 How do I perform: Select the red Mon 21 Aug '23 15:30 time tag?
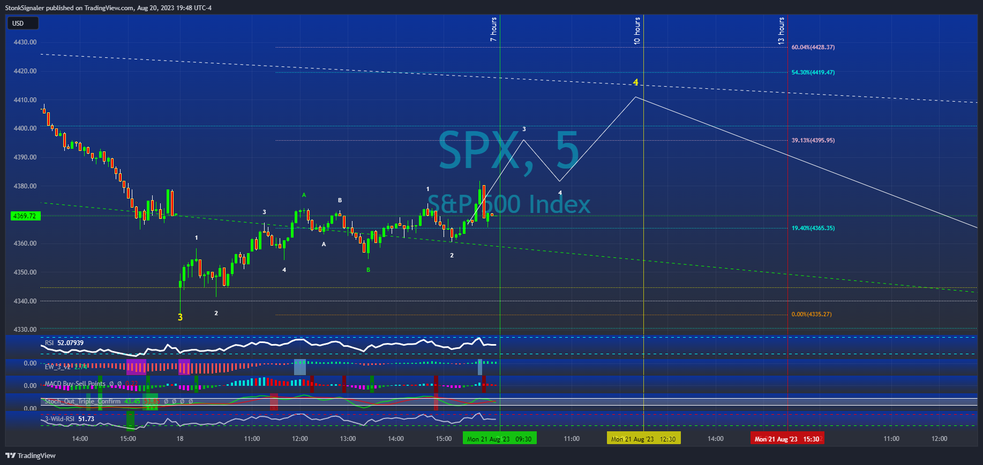(787, 439)
